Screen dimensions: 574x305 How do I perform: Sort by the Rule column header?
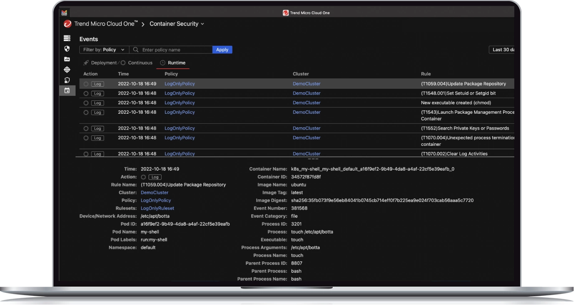(x=426, y=74)
